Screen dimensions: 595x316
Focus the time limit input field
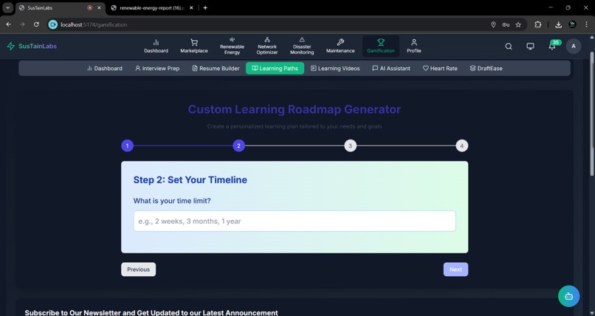click(295, 221)
